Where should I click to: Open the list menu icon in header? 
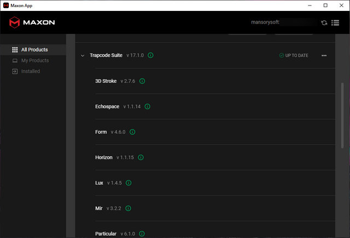click(x=335, y=23)
